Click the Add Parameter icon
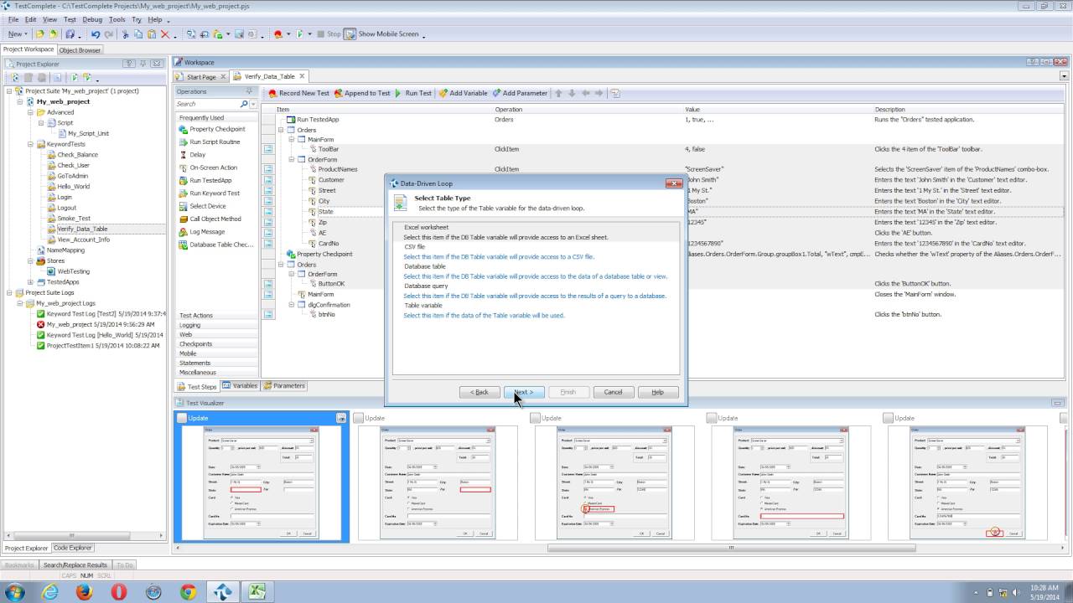The height and width of the screenshot is (603, 1073). click(496, 93)
